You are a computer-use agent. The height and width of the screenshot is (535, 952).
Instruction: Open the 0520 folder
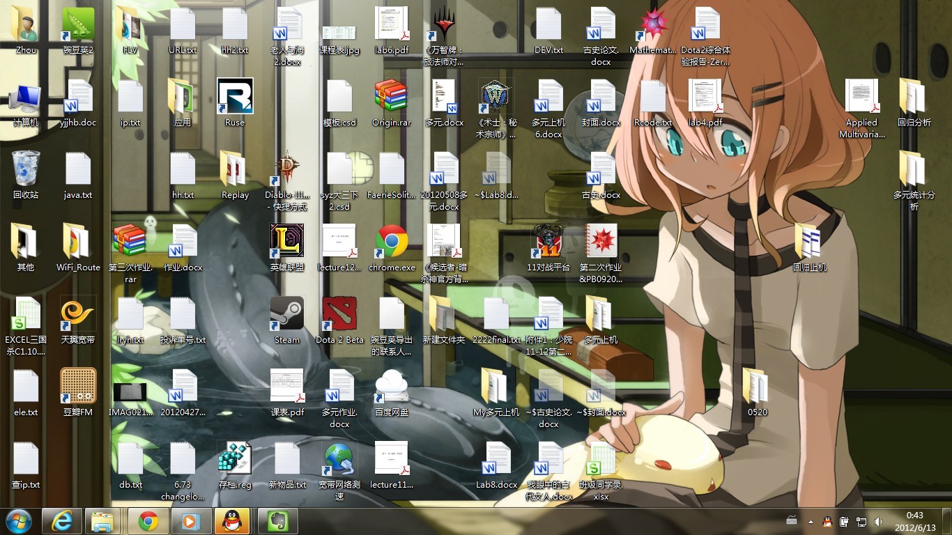[757, 386]
